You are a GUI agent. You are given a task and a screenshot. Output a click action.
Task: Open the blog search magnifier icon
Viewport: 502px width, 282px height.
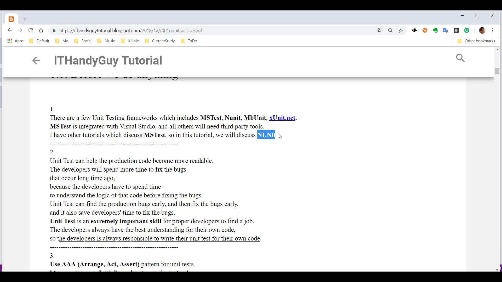[460, 58]
